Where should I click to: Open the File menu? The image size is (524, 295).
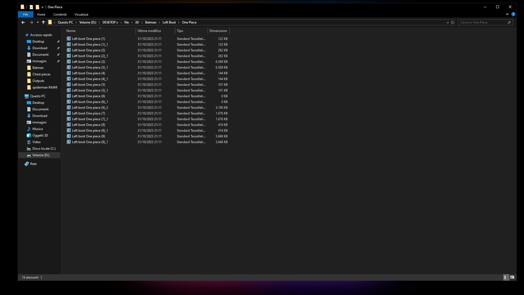pos(25,14)
